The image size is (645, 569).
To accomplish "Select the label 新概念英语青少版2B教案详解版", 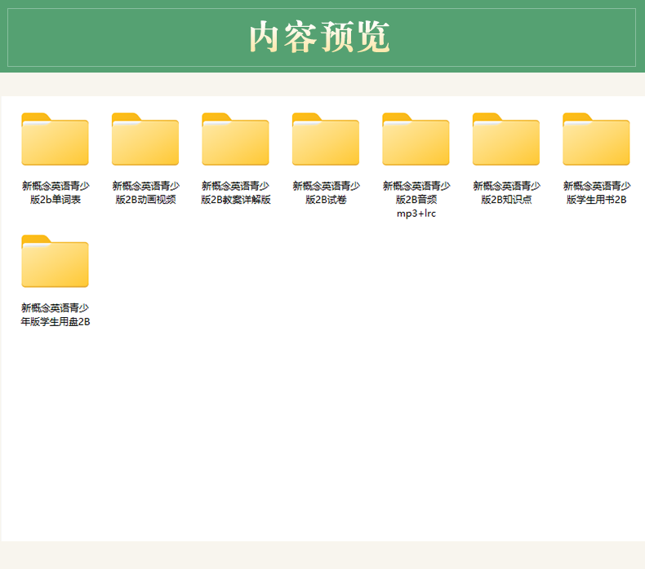I will [236, 192].
